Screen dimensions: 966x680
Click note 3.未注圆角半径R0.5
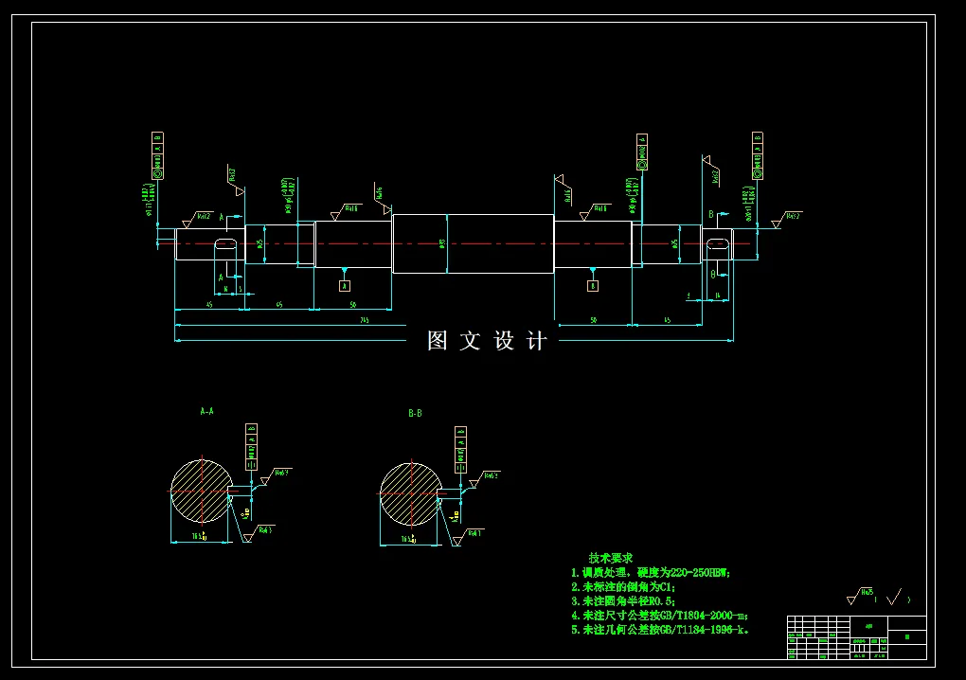click(x=623, y=601)
